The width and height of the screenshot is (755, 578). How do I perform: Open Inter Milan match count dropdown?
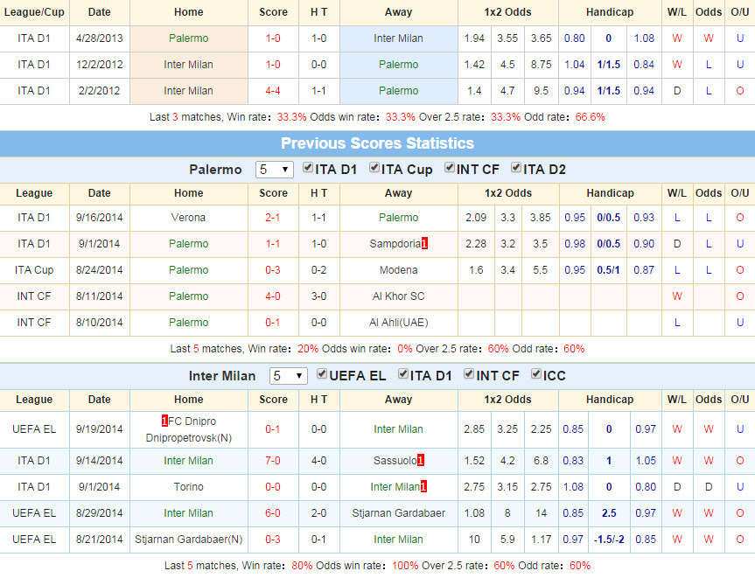click(289, 376)
